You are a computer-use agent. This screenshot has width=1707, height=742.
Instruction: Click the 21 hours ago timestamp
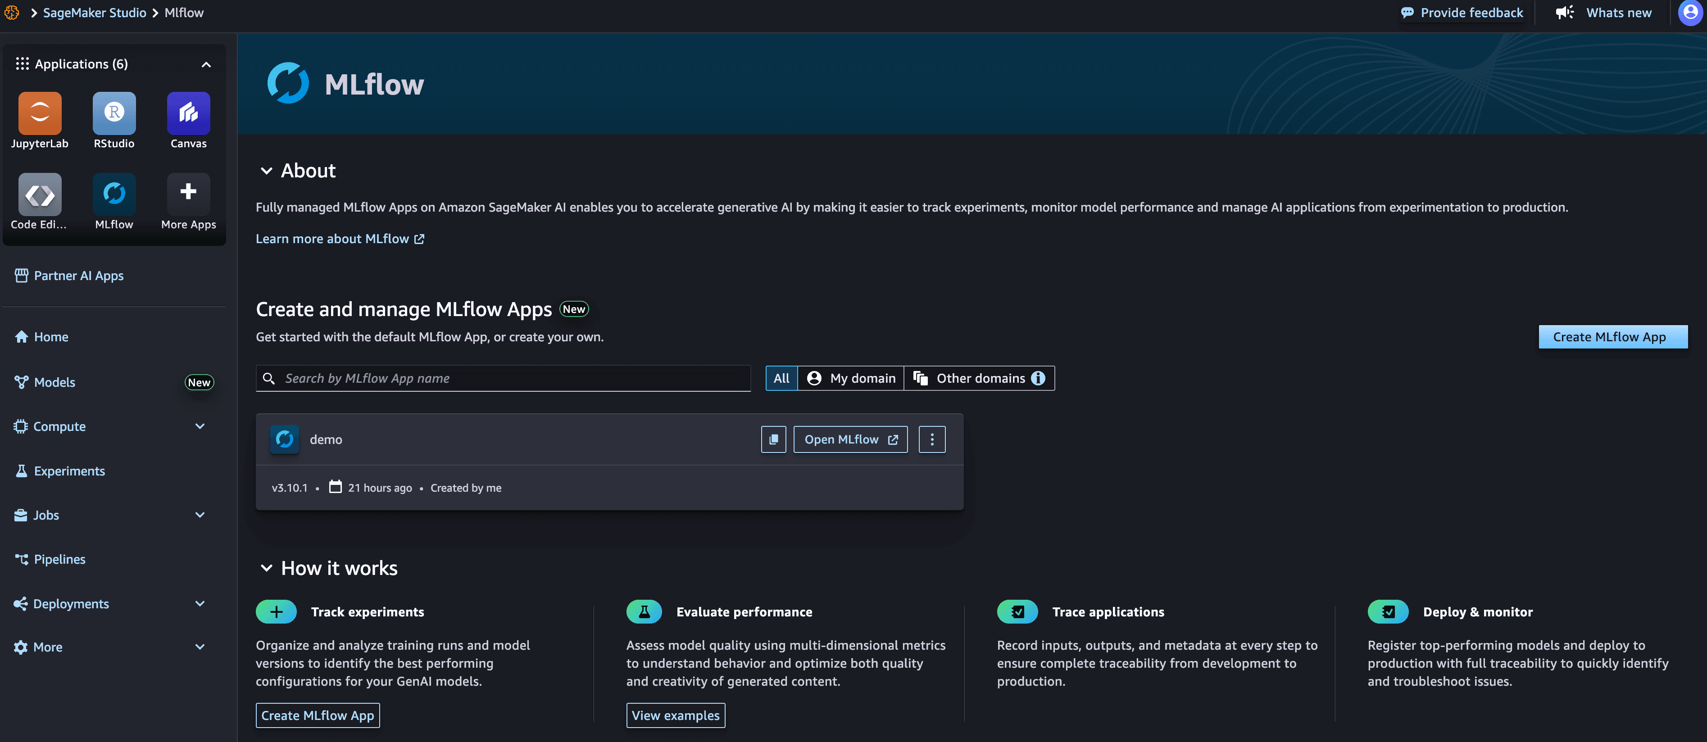click(x=380, y=488)
